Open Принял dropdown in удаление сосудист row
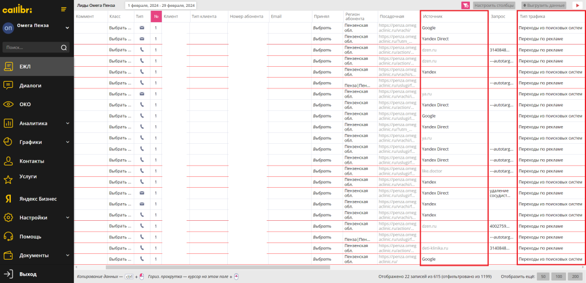This screenshot has height=283, width=586. click(x=322, y=193)
